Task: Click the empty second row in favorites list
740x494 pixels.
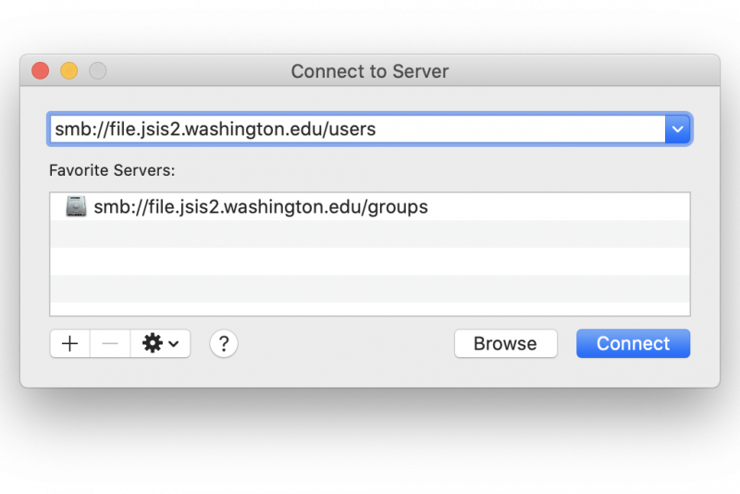Action: tap(370, 234)
